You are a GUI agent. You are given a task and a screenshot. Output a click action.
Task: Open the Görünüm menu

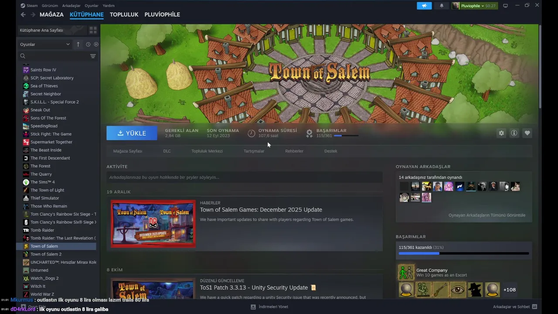pos(50,6)
